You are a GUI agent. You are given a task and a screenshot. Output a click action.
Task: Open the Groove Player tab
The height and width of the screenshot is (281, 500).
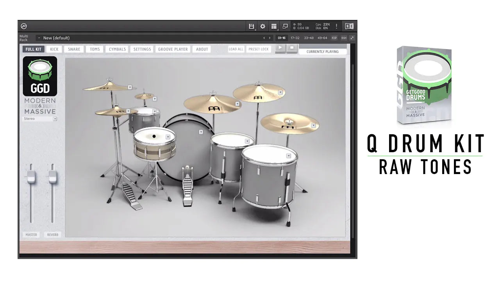pos(173,49)
